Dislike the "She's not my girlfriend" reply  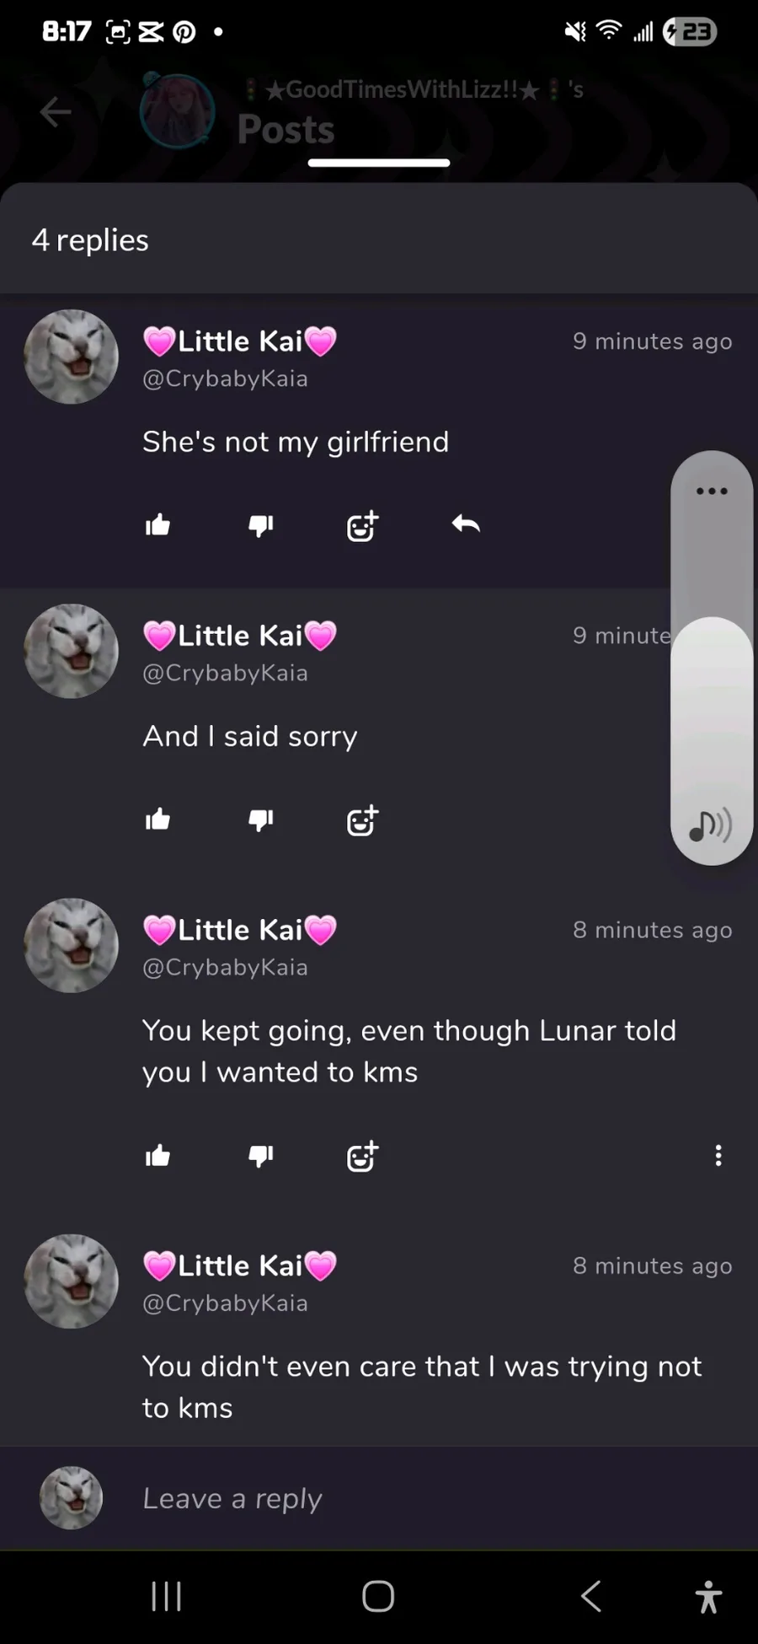[261, 525]
